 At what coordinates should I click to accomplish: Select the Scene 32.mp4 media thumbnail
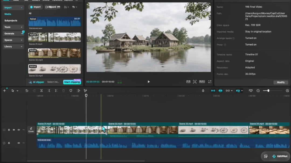point(54,53)
